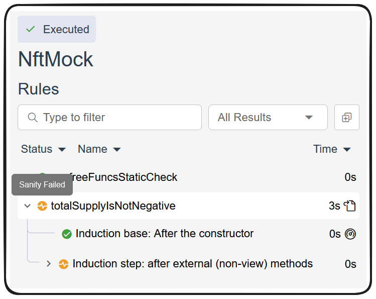Open the All Results dropdown
Viewport: 376px width, 299px height.
pos(268,118)
